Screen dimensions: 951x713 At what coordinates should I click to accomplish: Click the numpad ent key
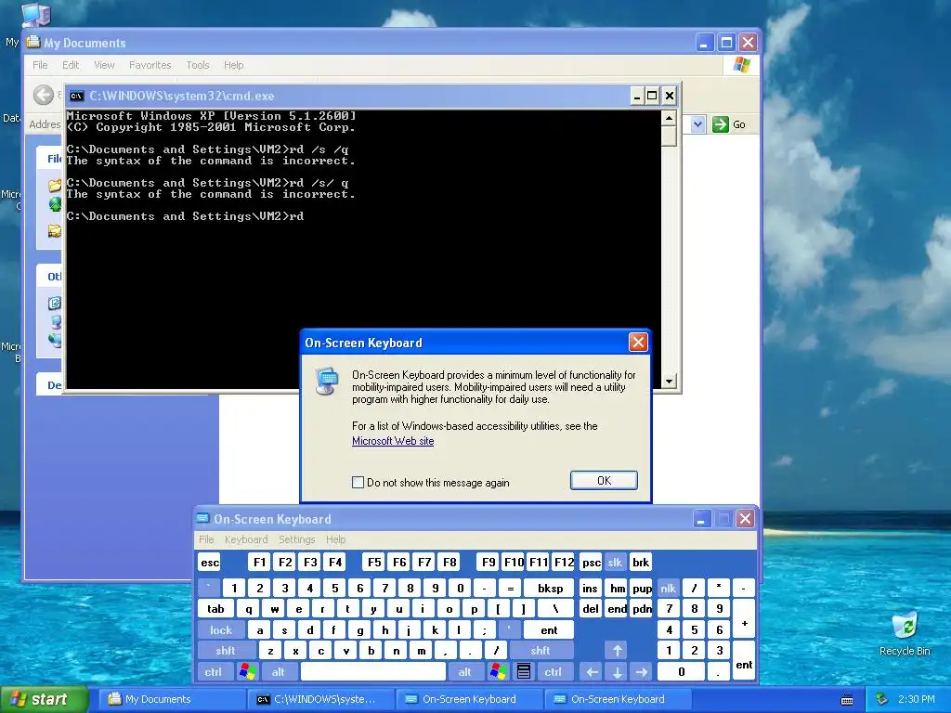pyautogui.click(x=744, y=661)
